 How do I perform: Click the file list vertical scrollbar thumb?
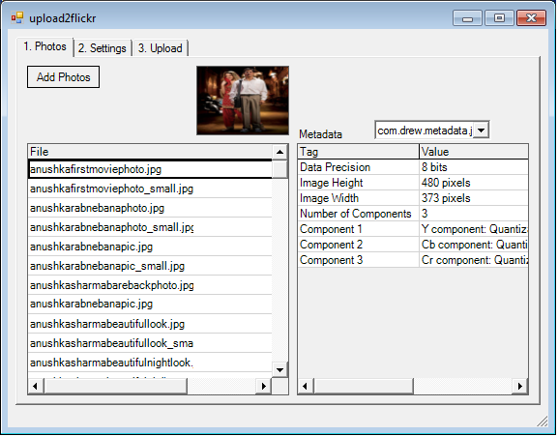(x=280, y=169)
